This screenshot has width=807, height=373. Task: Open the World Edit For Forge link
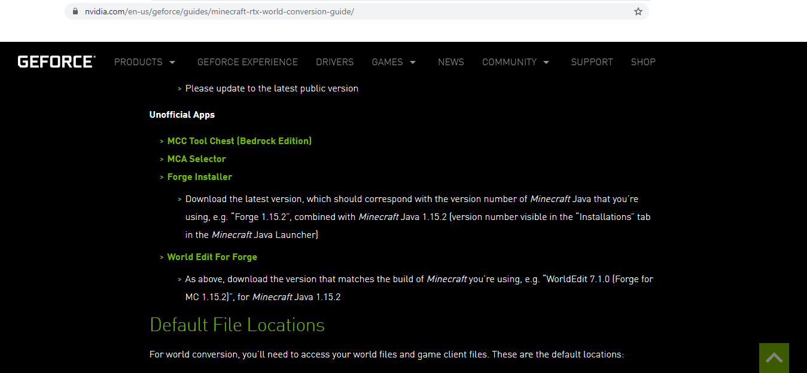click(x=212, y=257)
